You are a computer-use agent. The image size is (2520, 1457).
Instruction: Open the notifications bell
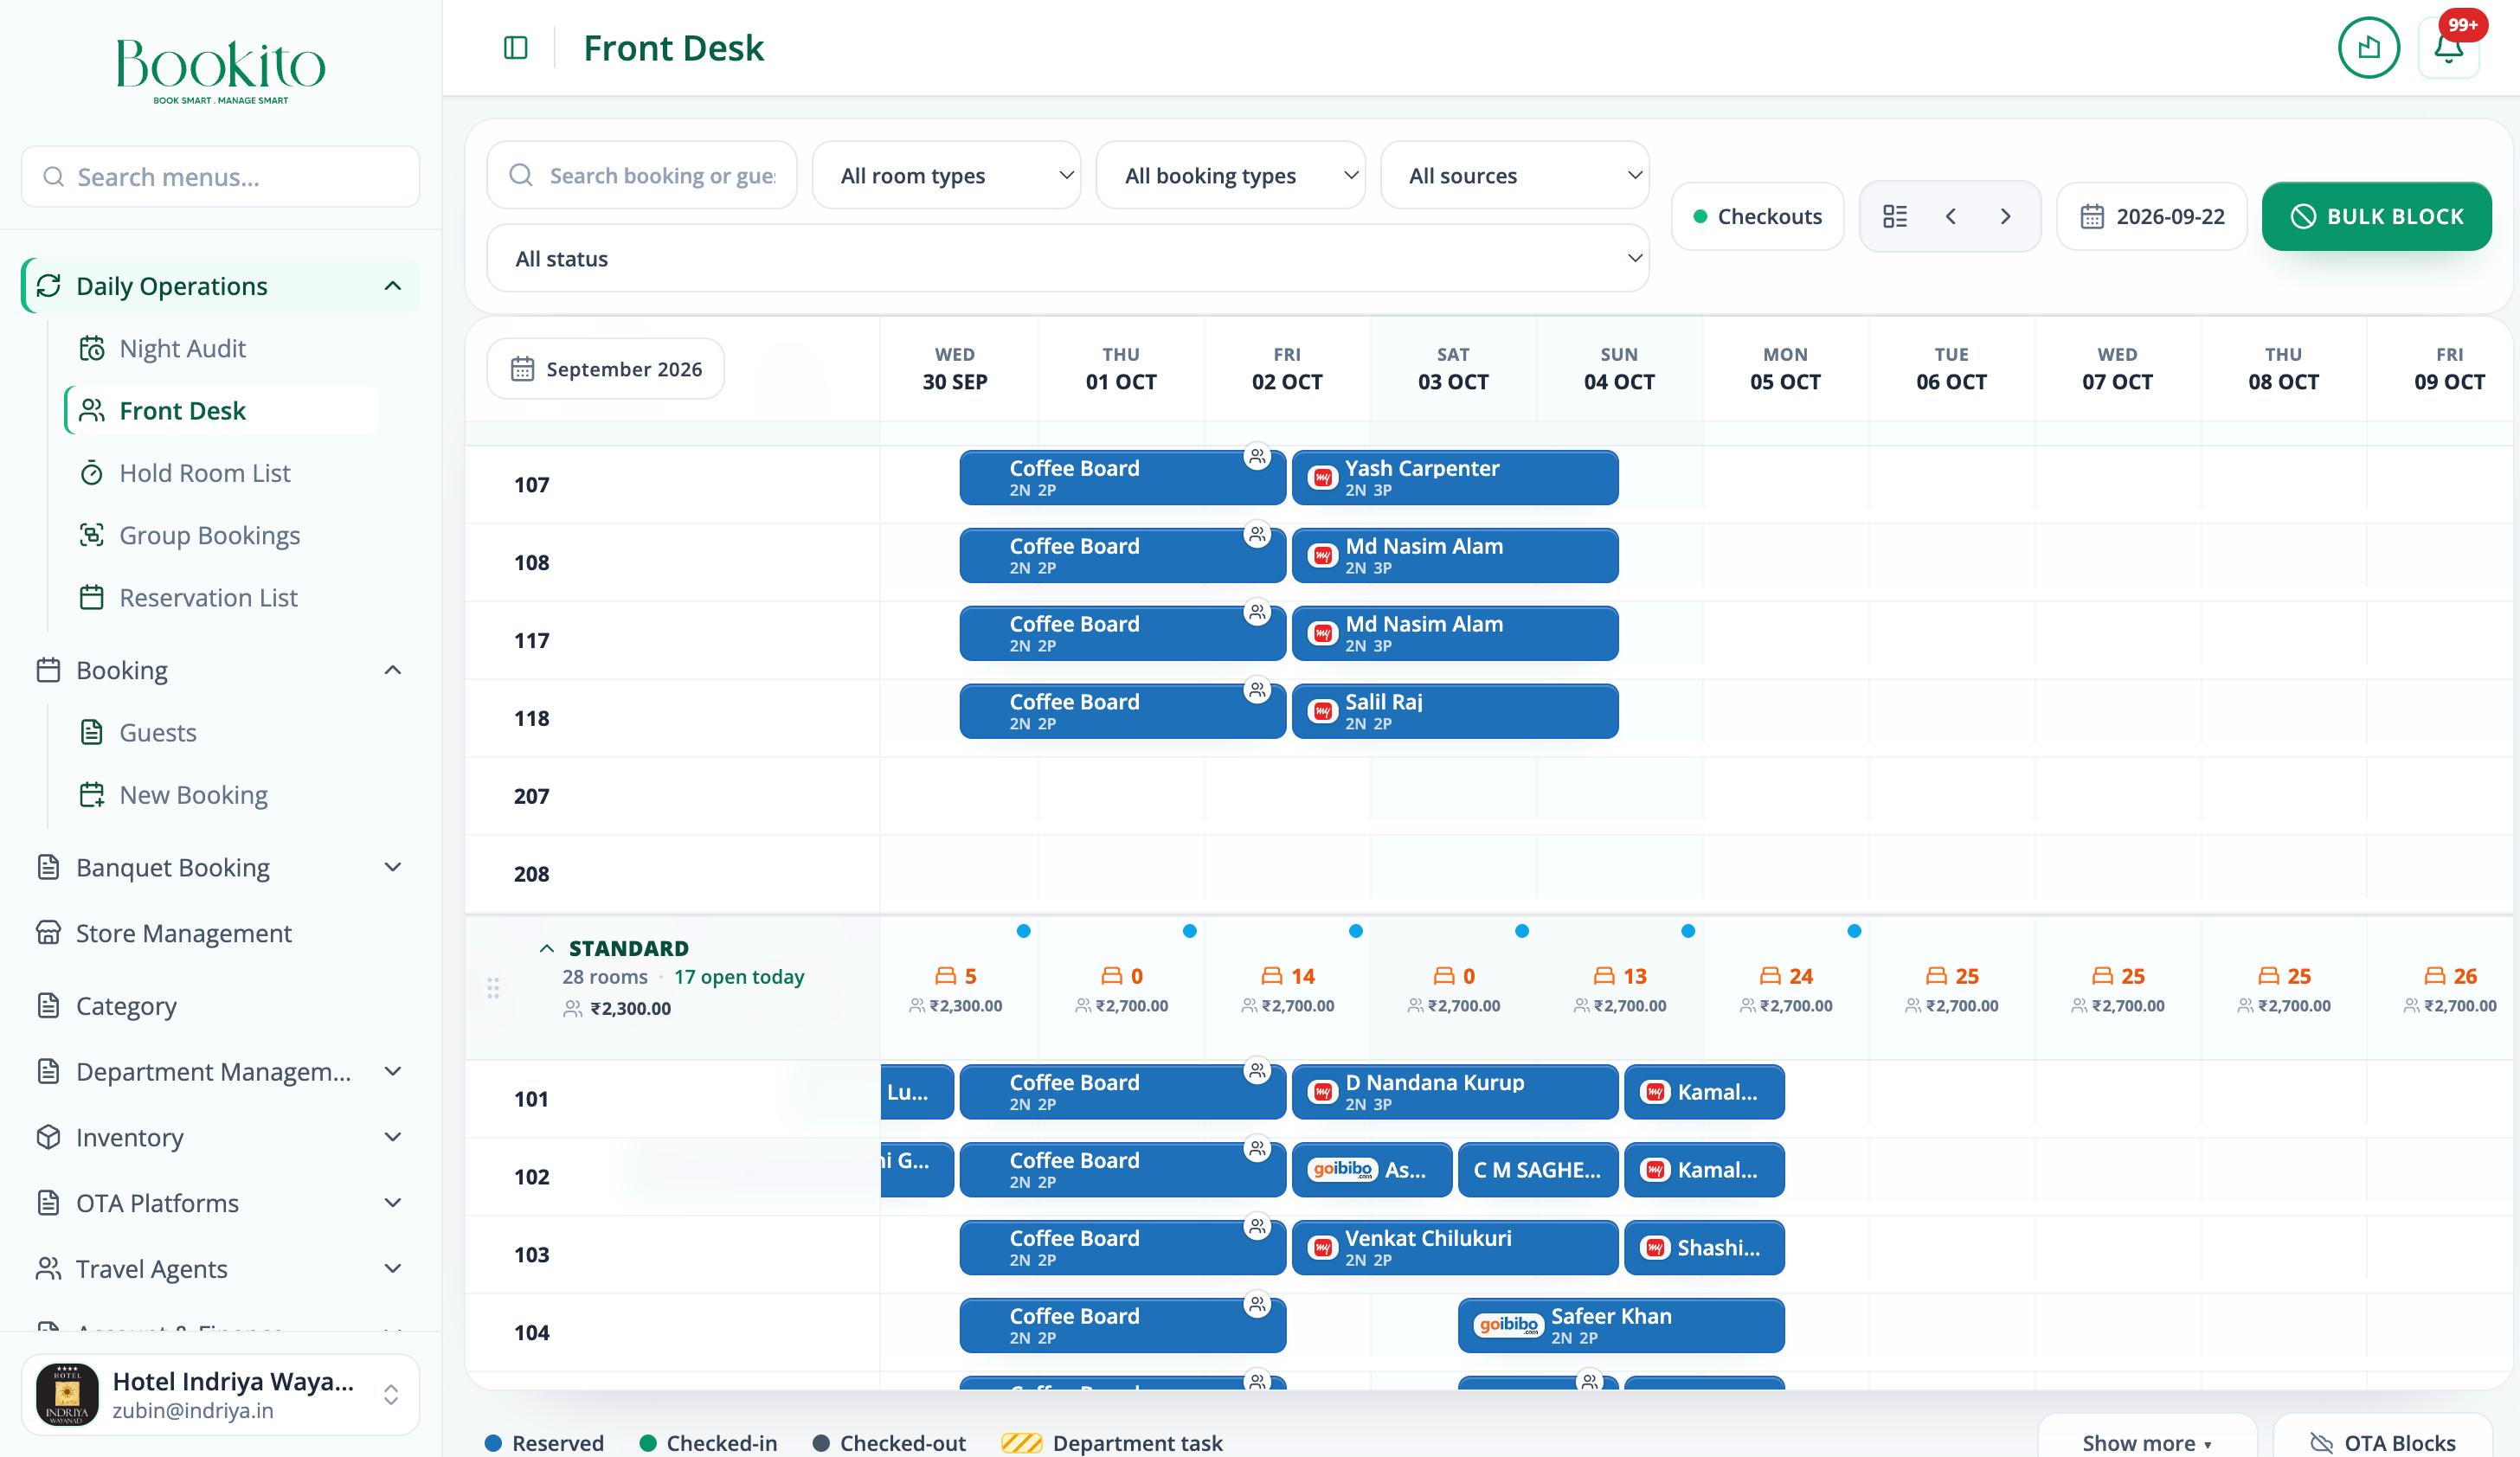(2448, 48)
